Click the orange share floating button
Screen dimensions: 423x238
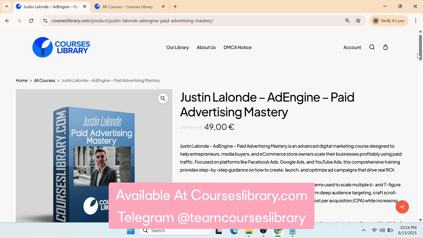(x=402, y=207)
